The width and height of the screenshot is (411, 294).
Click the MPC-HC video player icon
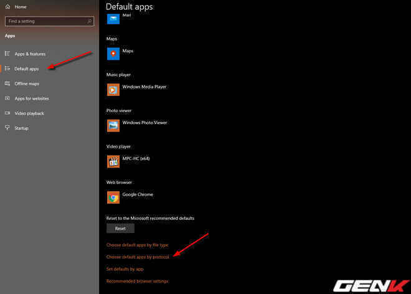coord(113,161)
